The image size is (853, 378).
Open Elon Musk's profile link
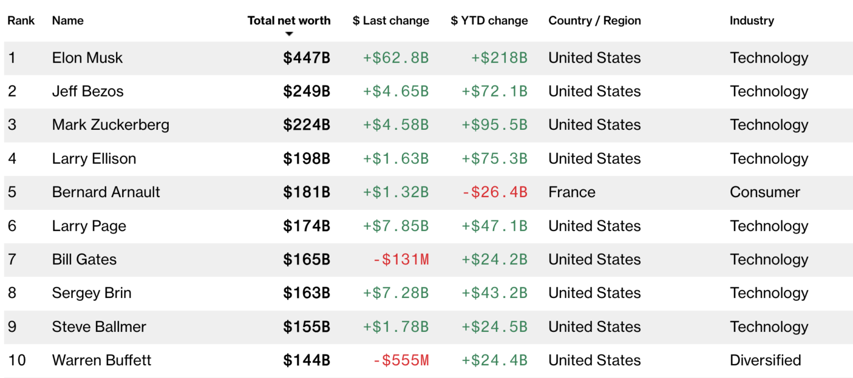click(87, 58)
